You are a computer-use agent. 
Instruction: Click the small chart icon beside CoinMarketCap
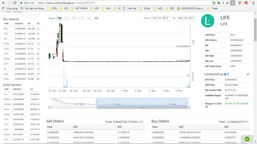[x=248, y=74]
